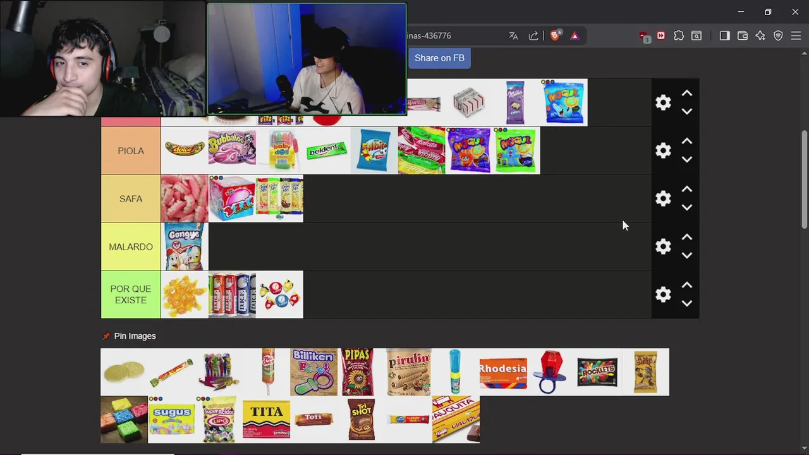
Task: Pick the red ring pop candy image
Action: pyautogui.click(x=550, y=372)
